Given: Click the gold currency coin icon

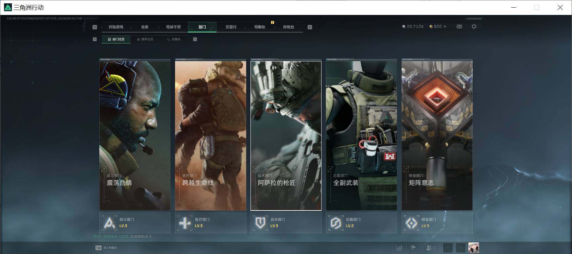Looking at the screenshot, I should tap(431, 27).
